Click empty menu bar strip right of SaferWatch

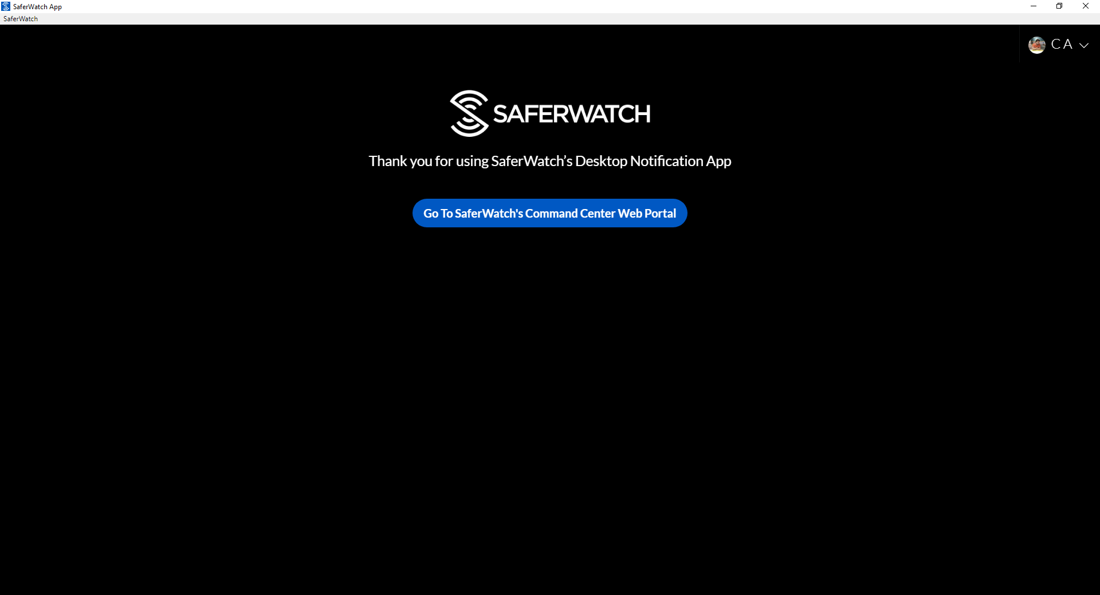tap(567, 19)
